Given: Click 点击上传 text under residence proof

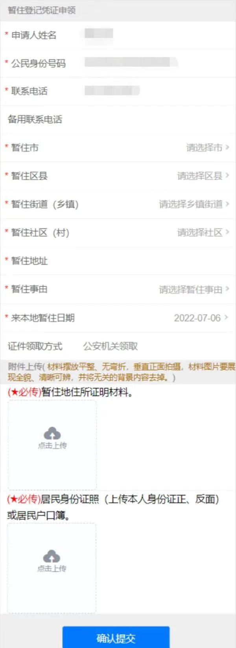Looking at the screenshot, I should pyautogui.click(x=52, y=445).
